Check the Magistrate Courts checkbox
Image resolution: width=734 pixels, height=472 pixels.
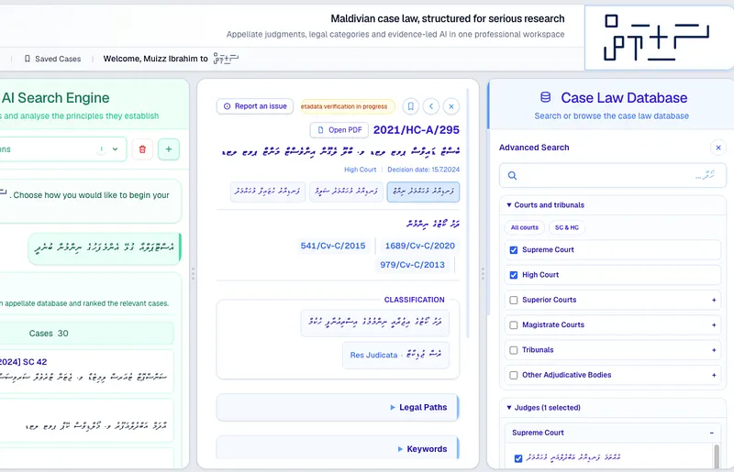point(514,325)
